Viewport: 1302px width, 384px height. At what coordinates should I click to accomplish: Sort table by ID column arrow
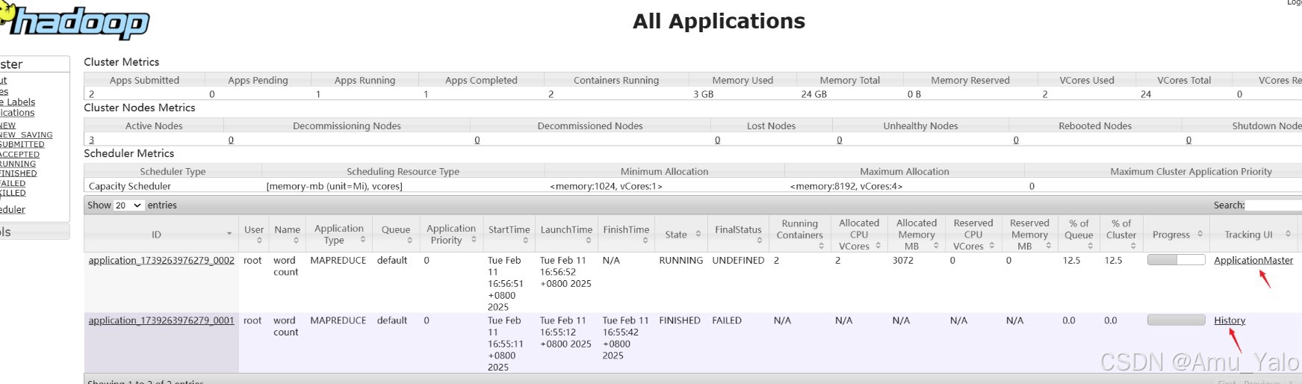tap(229, 234)
